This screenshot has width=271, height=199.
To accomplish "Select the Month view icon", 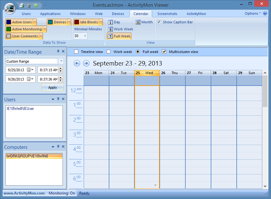I will [138, 22].
